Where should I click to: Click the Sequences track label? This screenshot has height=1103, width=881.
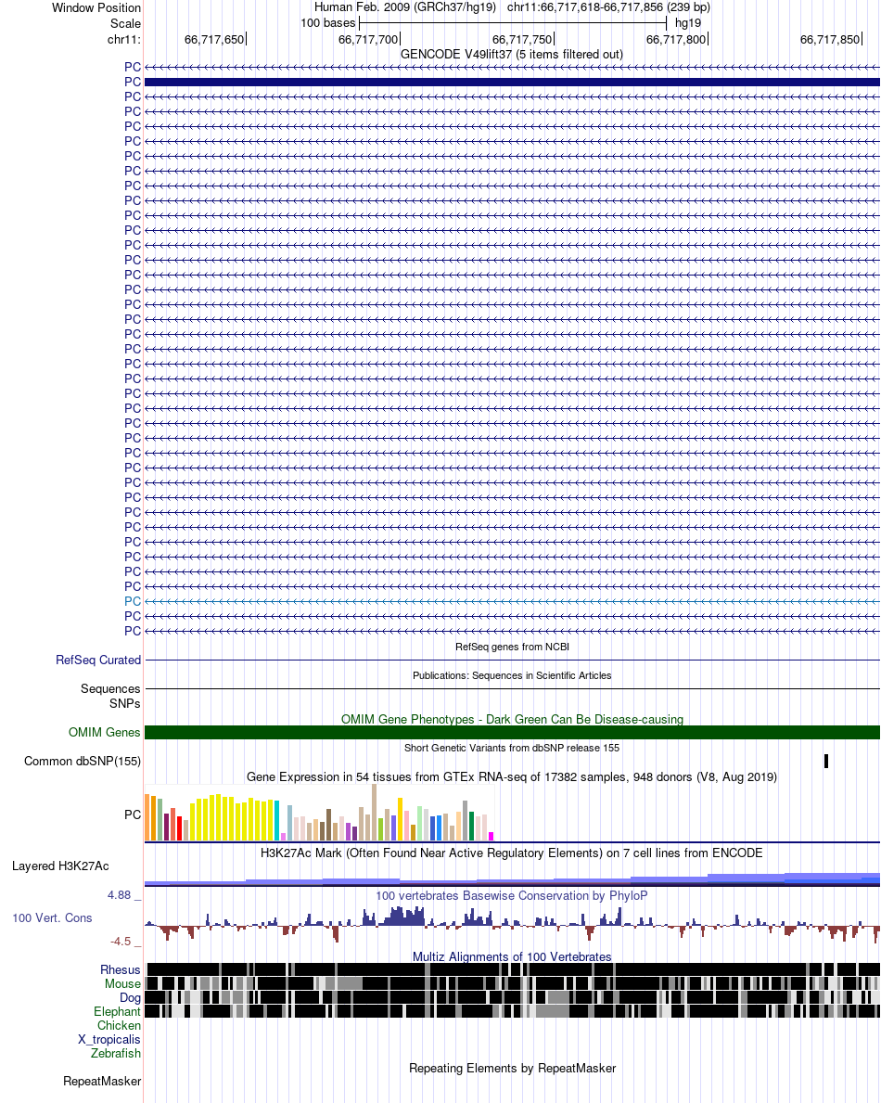click(x=110, y=688)
